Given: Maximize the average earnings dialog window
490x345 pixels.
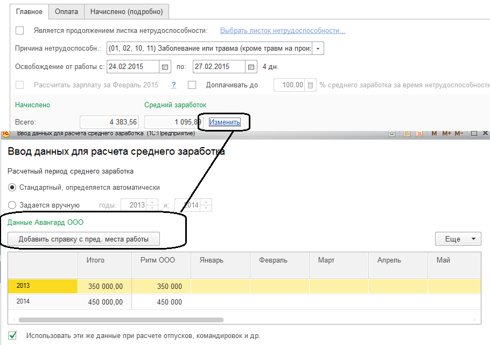Looking at the screenshot, I should click(474, 134).
